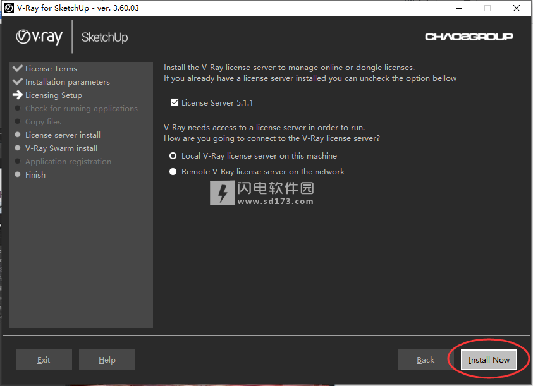Select the Installation parameters step
The width and height of the screenshot is (533, 386).
click(67, 82)
